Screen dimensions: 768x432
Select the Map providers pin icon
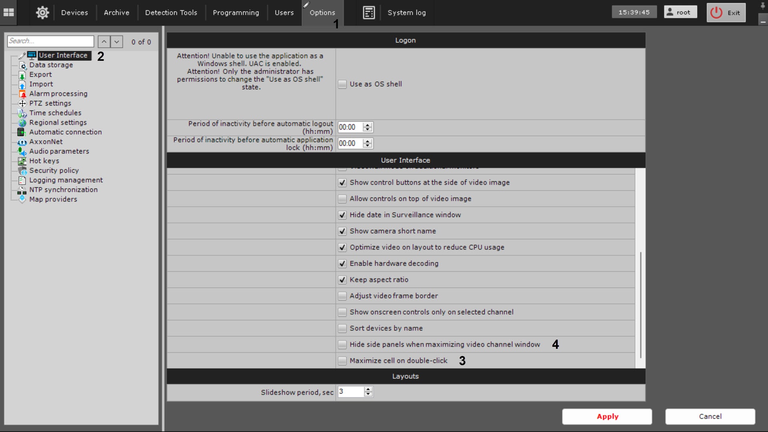22,199
